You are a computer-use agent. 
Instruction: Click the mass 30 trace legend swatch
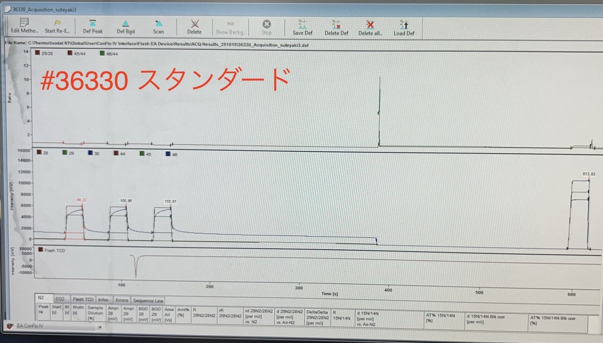click(x=90, y=153)
